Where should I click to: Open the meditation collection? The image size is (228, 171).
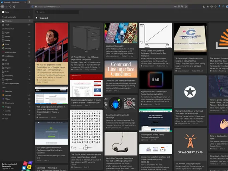[16, 56]
